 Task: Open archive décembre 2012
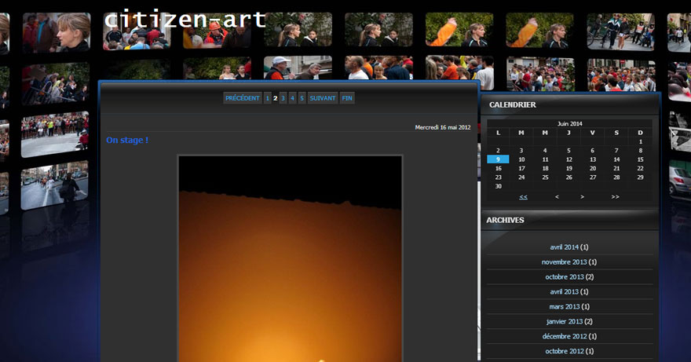pyautogui.click(x=565, y=336)
